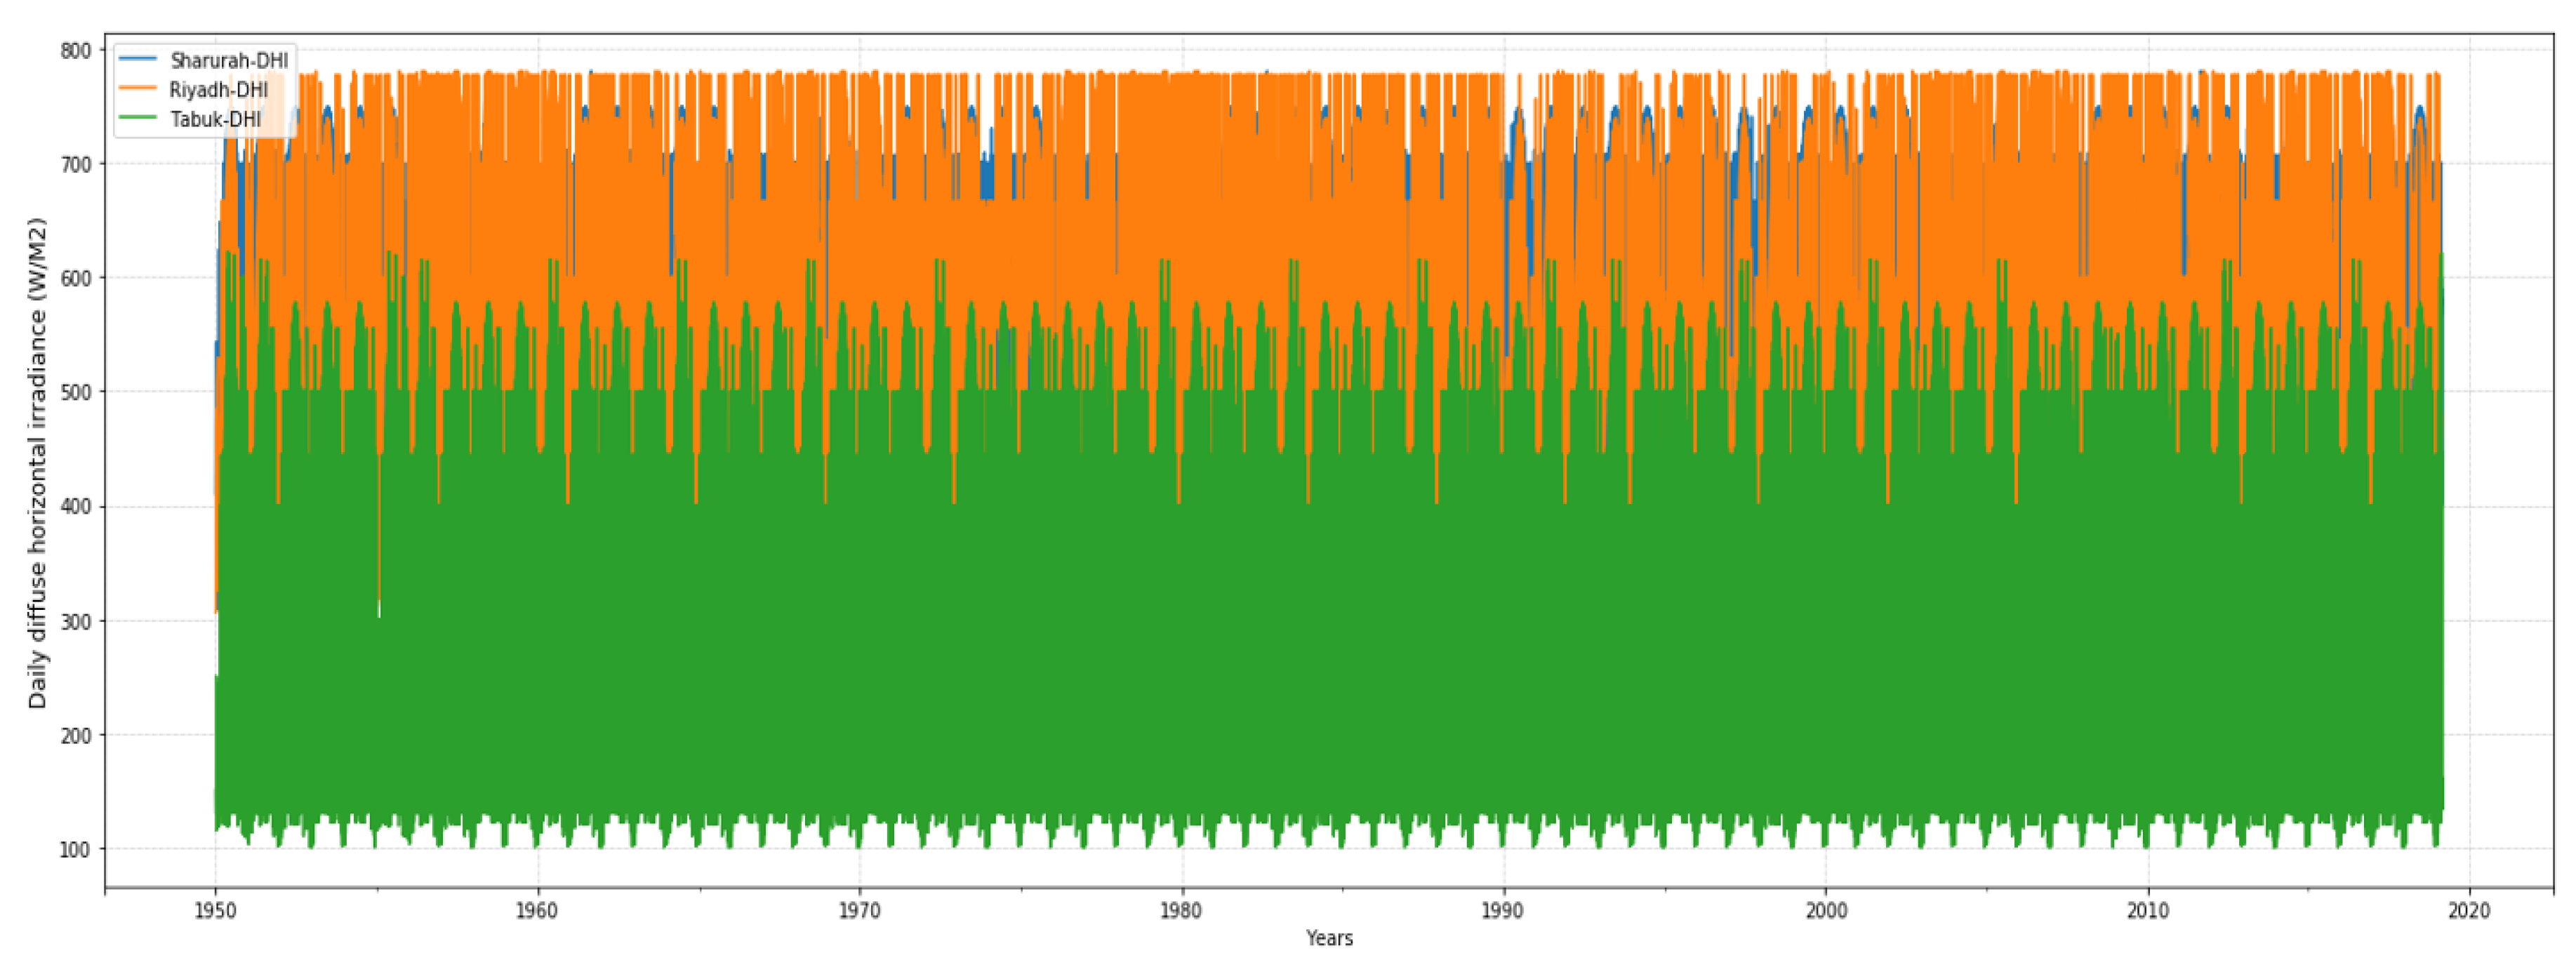Click the 2020 x-axis tick label
The height and width of the screenshot is (977, 2576).
point(2469,911)
